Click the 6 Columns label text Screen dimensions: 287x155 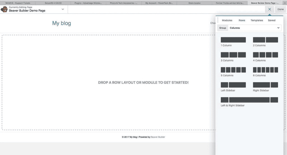click(x=259, y=75)
